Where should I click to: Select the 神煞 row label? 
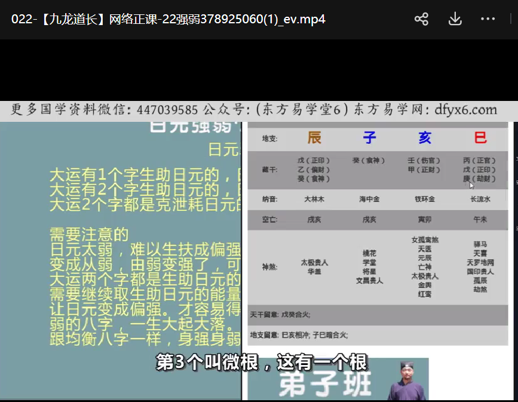pos(269,267)
